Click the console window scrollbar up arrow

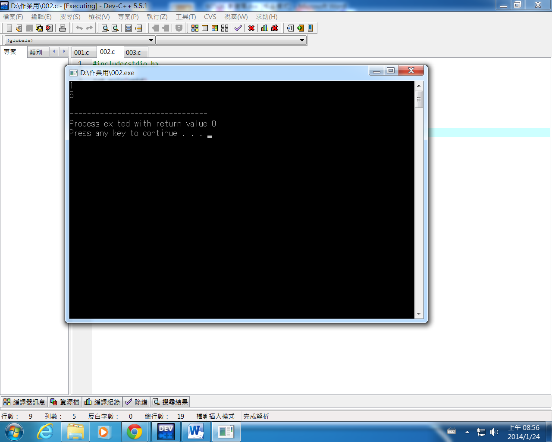pos(419,85)
